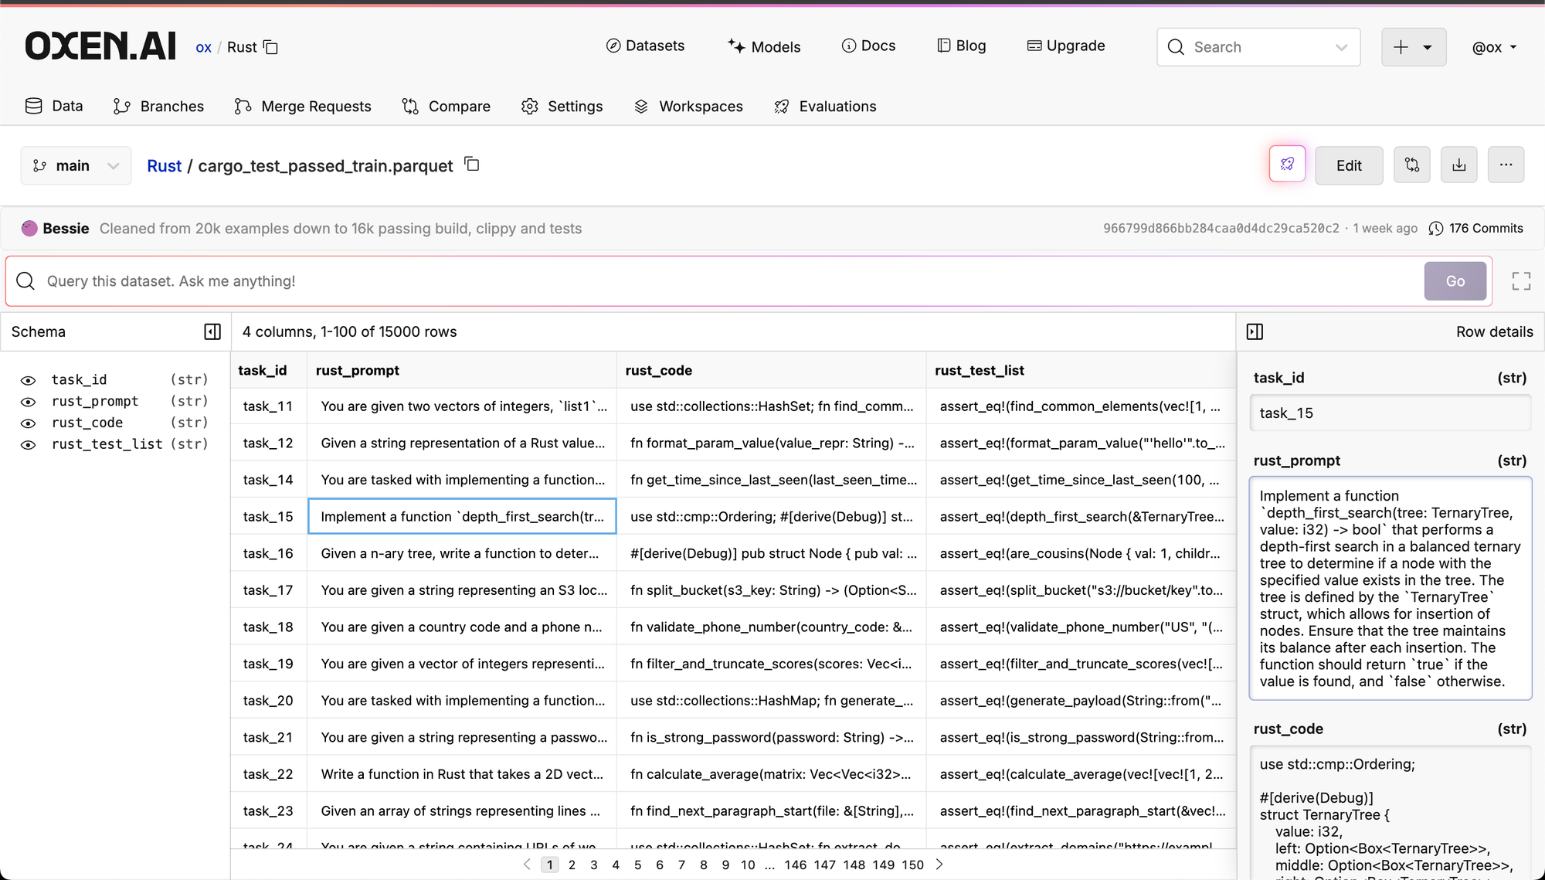Open the three-dots more options menu
1545x880 pixels.
click(1506, 165)
